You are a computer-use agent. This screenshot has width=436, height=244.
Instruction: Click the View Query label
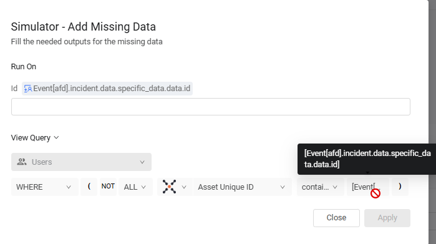tap(31, 138)
